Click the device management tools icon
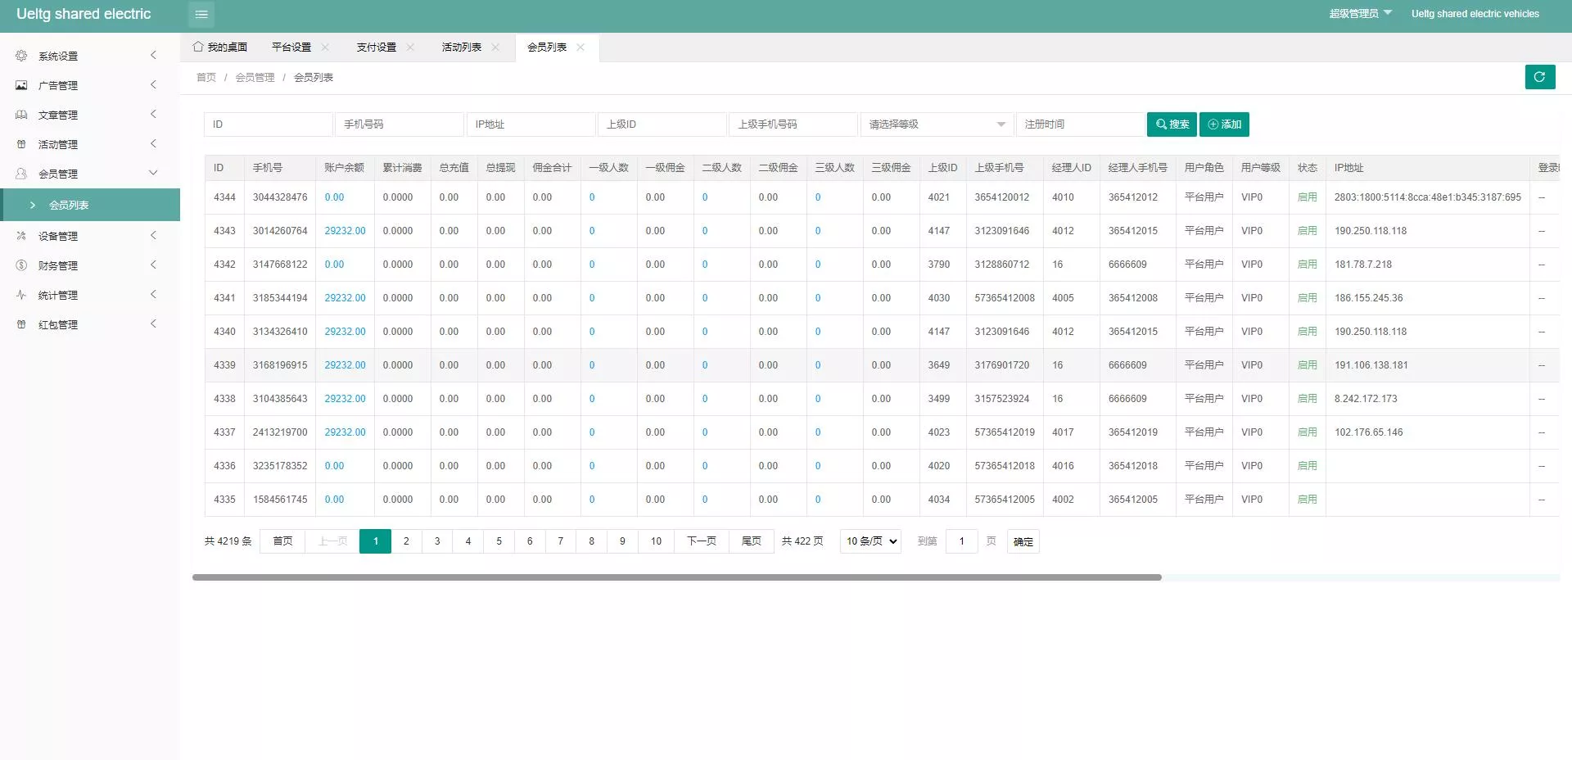 point(21,236)
